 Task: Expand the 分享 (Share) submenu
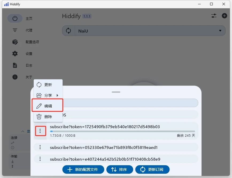tap(47, 95)
